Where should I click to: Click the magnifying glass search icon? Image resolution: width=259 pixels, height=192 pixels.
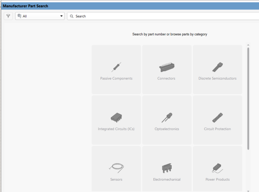(72, 16)
